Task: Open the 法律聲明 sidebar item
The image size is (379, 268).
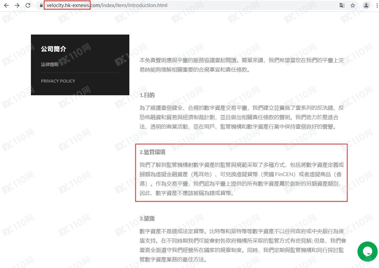Action: (50, 64)
